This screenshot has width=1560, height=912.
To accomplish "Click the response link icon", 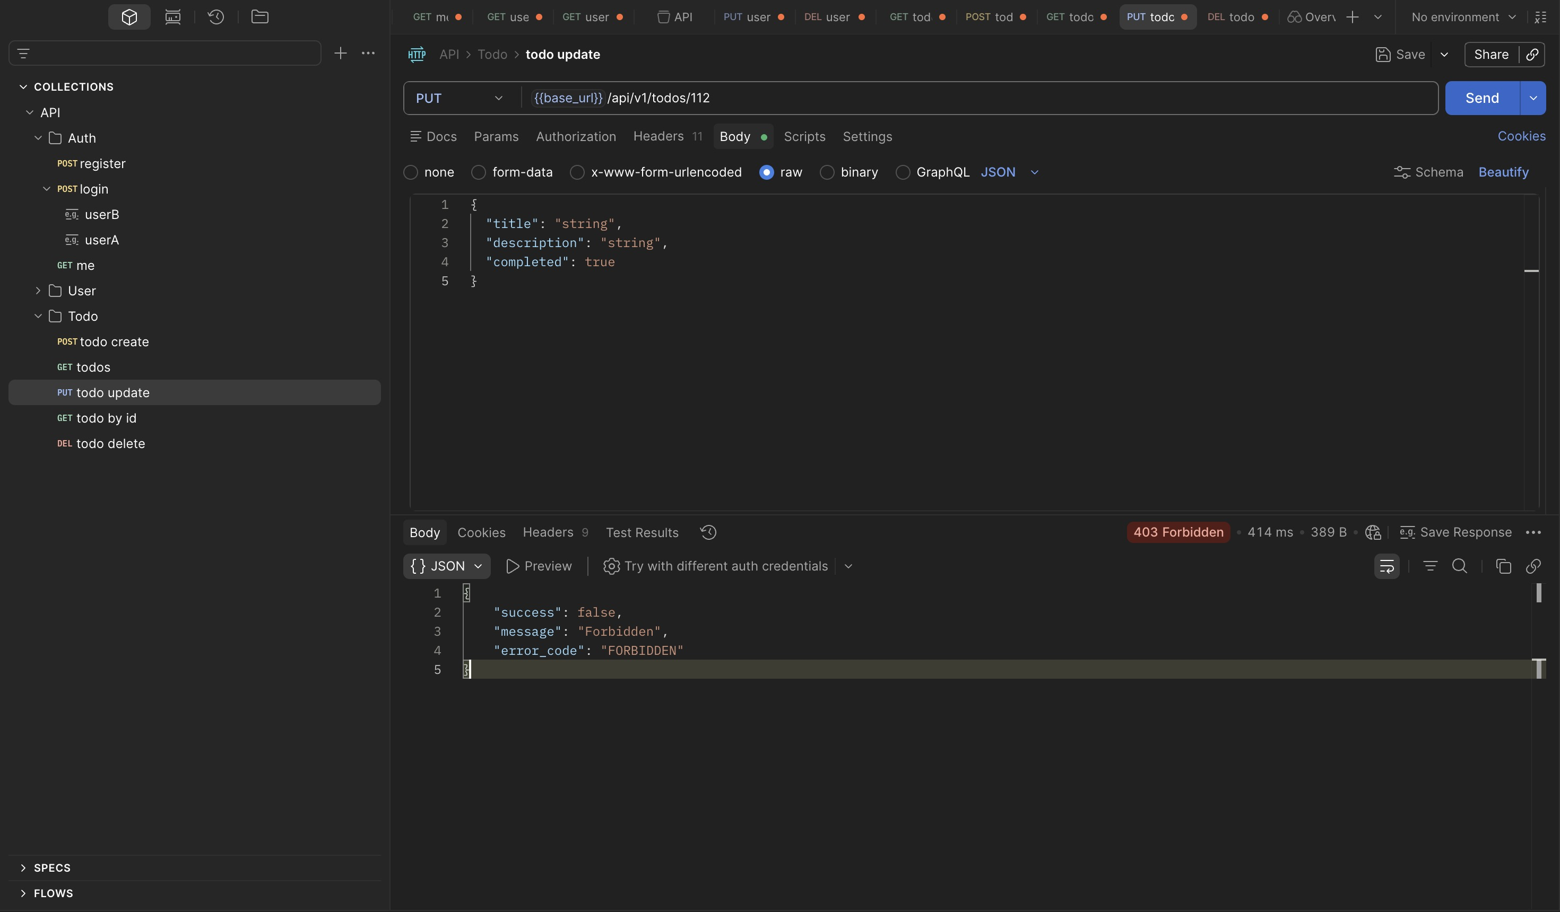I will (1533, 566).
